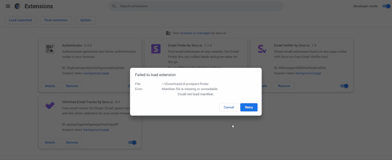Click the Search extensions field

click(196, 6)
